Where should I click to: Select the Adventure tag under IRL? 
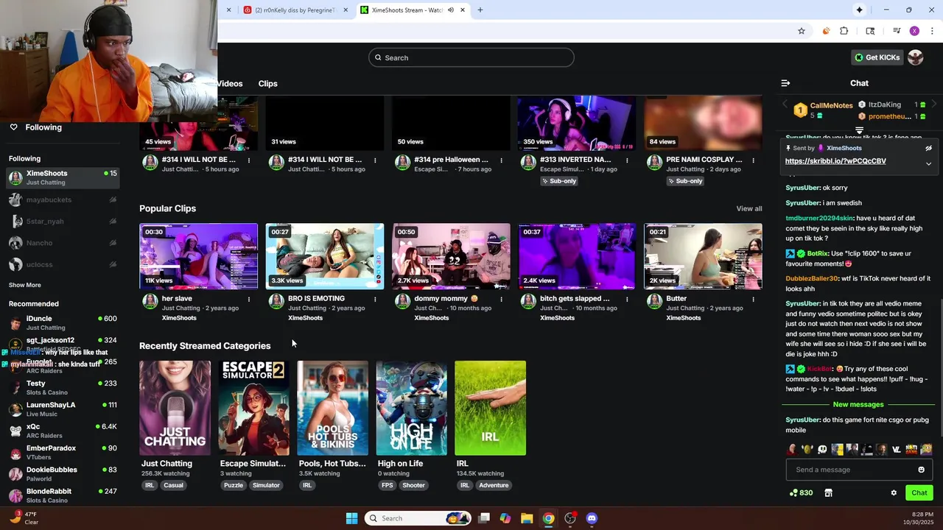(x=494, y=485)
